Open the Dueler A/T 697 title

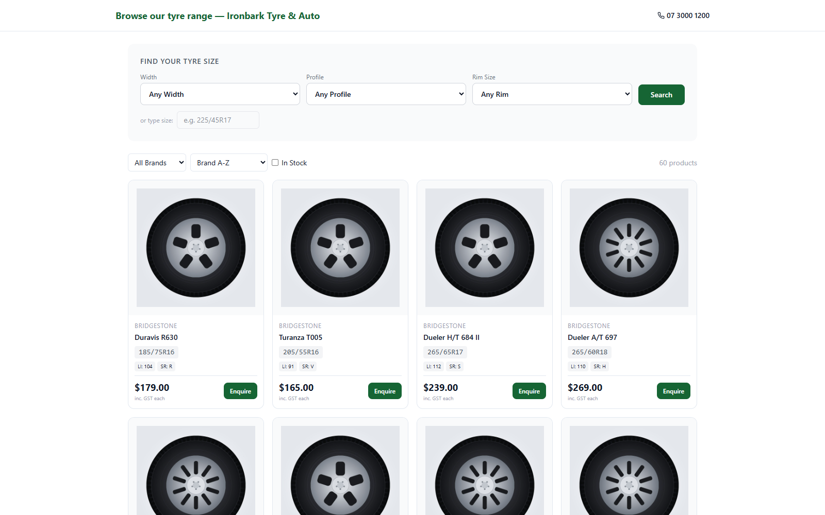pyautogui.click(x=592, y=337)
